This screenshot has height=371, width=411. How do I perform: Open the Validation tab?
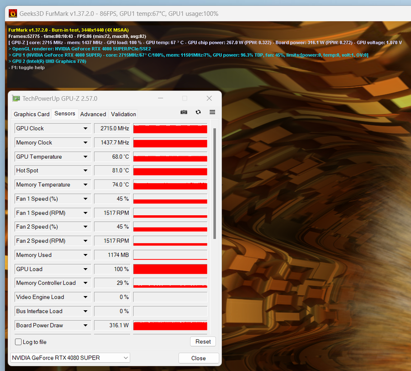[x=123, y=114]
